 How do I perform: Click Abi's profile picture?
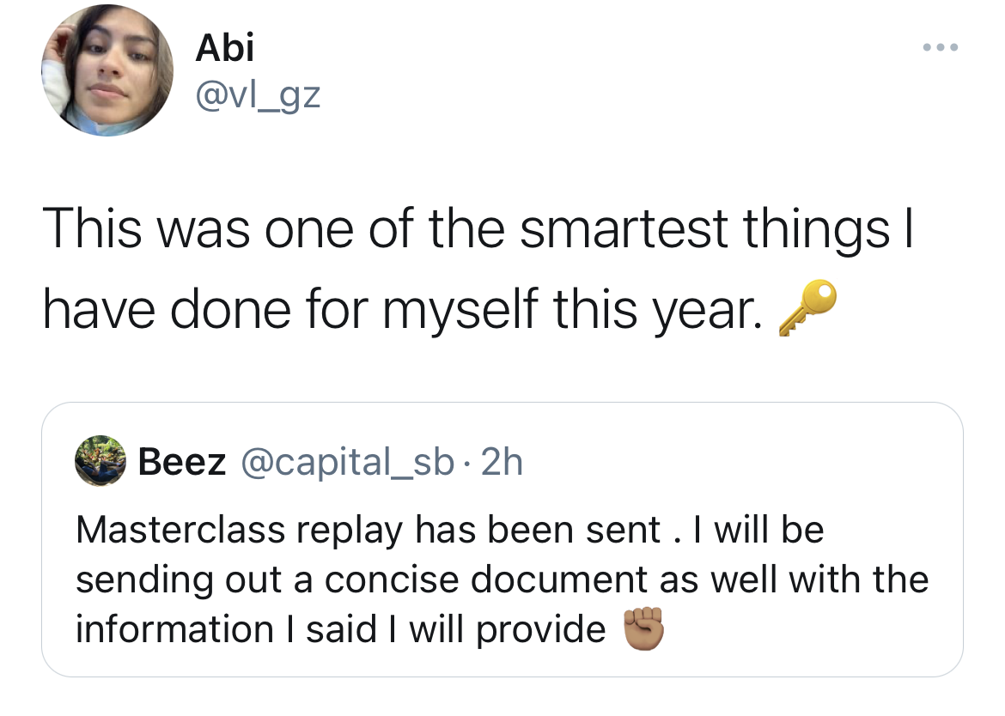(x=107, y=72)
